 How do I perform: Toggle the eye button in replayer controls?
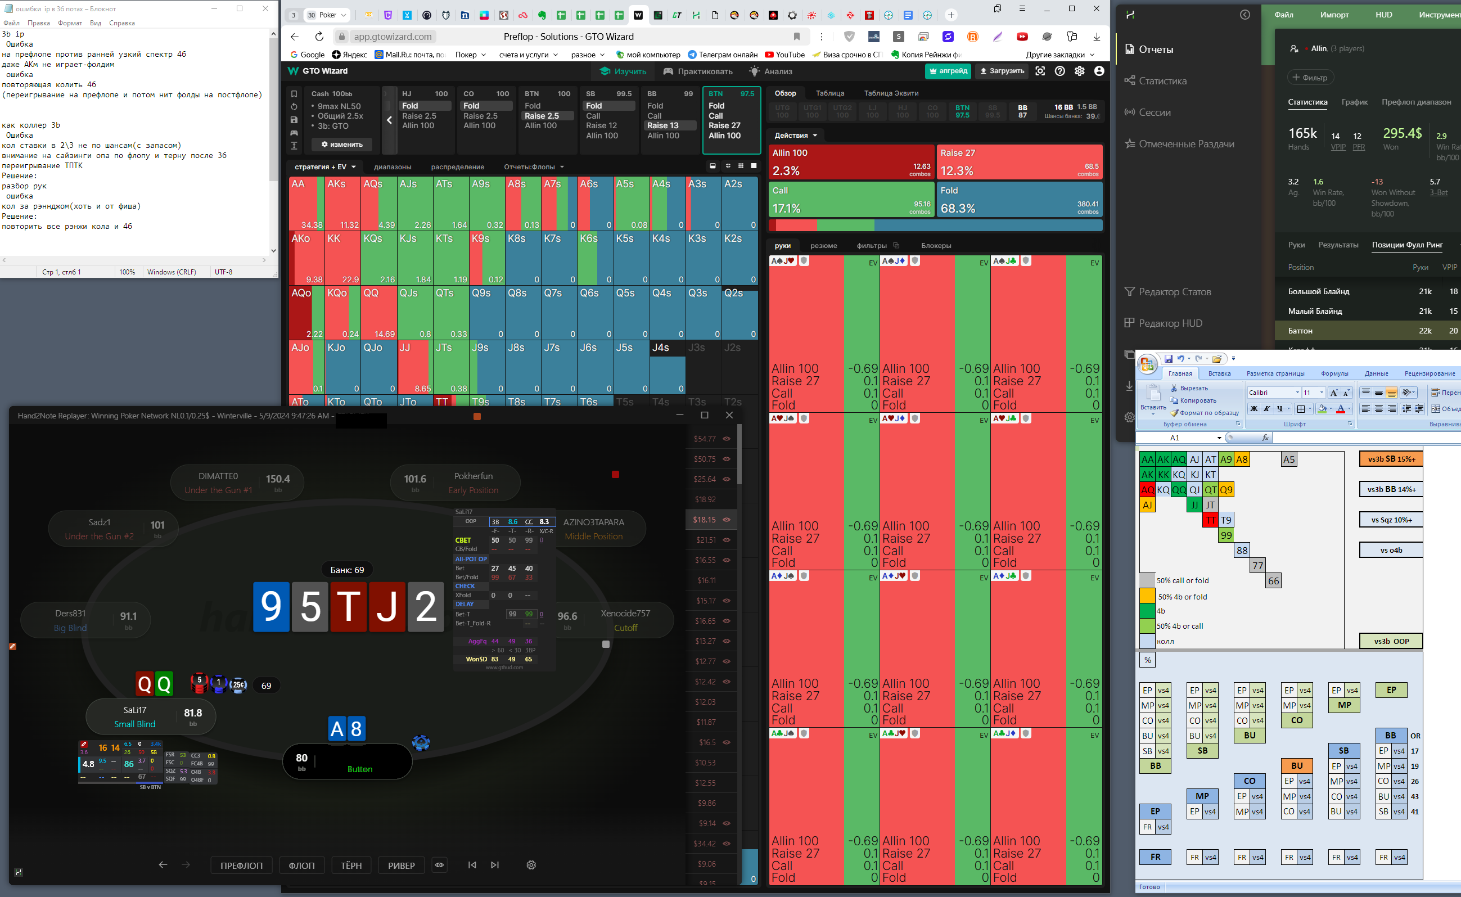pos(439,865)
